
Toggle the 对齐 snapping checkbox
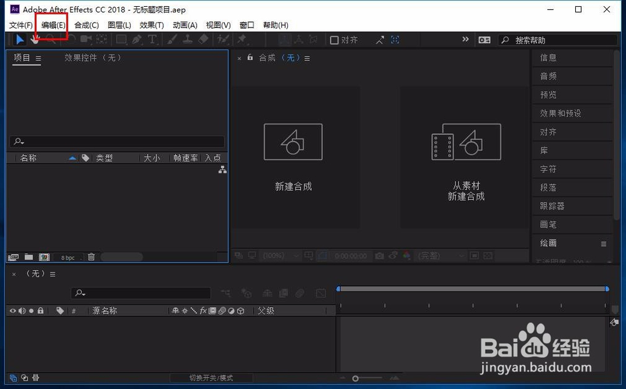[334, 40]
